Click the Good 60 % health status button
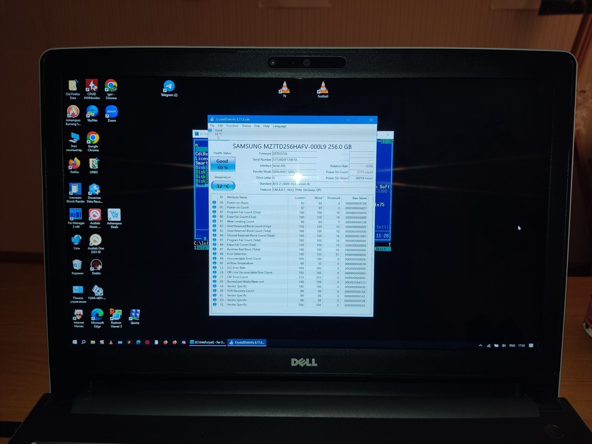This screenshot has height=444, width=592. (x=223, y=164)
